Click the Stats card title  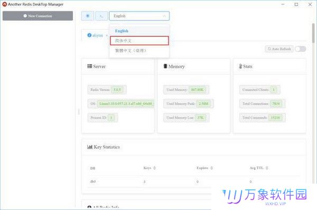pos(248,66)
